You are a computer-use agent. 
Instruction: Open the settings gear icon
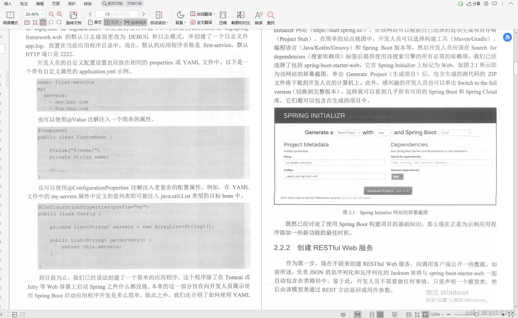coord(486,4)
